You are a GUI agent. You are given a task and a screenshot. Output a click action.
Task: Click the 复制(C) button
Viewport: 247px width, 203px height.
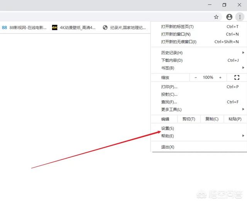[212, 119]
